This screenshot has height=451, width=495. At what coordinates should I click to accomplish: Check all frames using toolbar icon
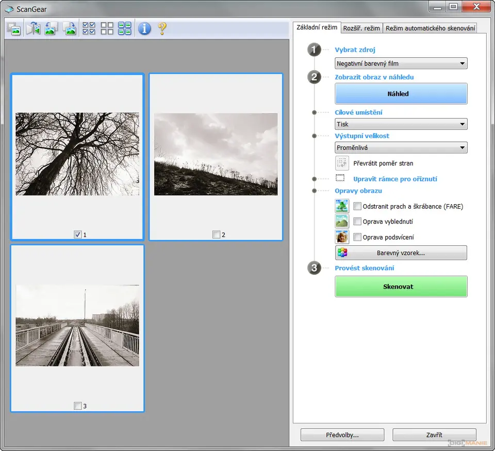pos(89,29)
